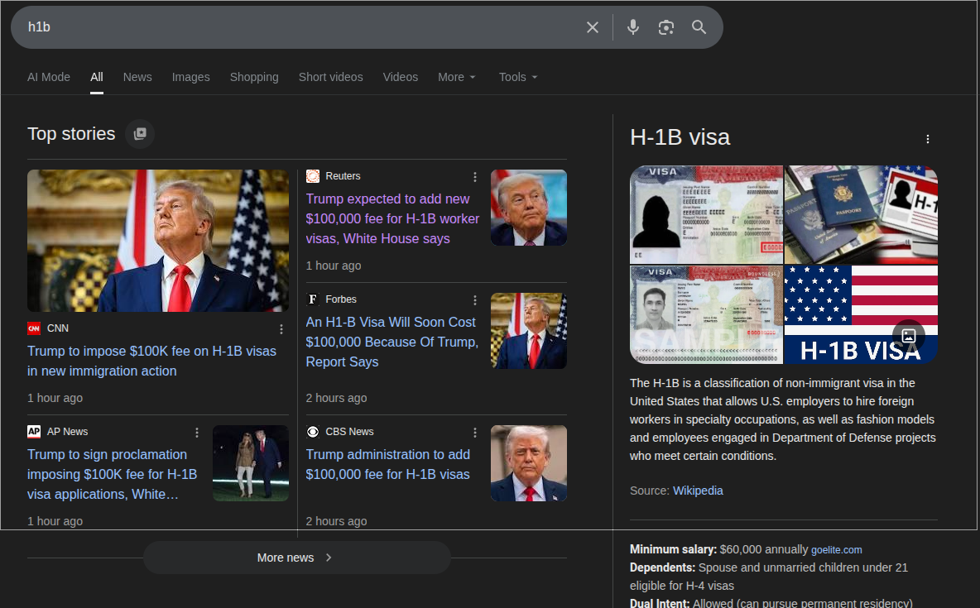This screenshot has width=980, height=608.
Task: Click inside the search field containing h1b
Action: 300,26
